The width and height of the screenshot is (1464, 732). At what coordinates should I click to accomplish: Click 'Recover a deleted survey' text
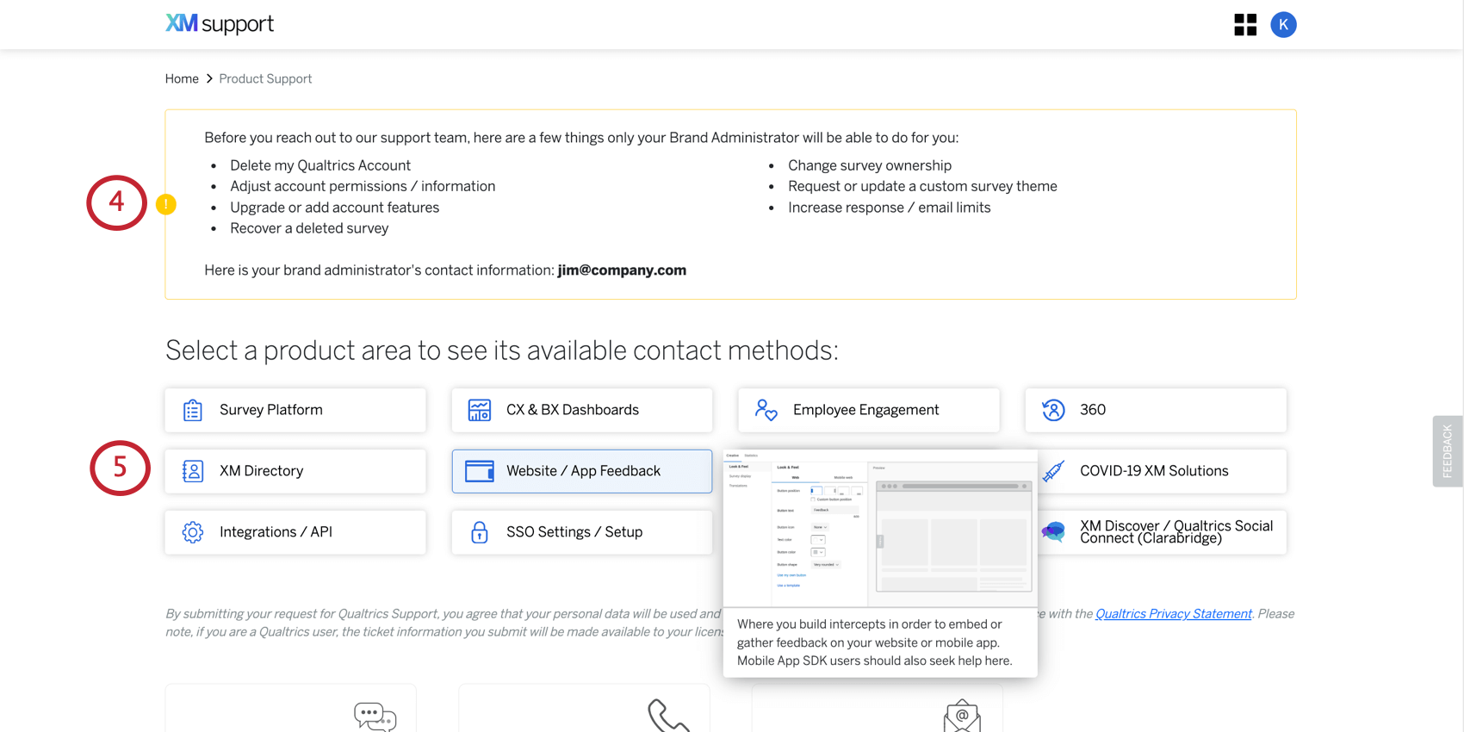(x=309, y=228)
